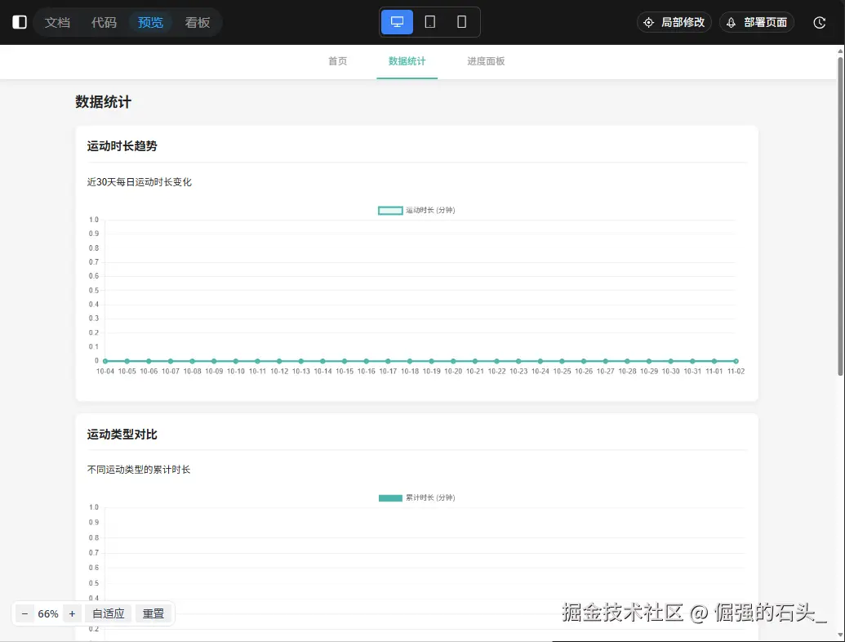
Task: Toggle 累计时长 (分钟) legend item
Action: pos(416,497)
